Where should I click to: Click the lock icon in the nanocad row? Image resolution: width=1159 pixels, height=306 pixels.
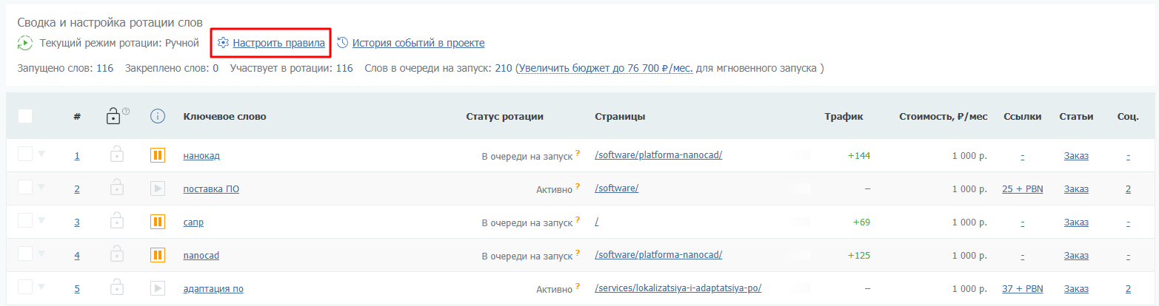pyautogui.click(x=116, y=255)
